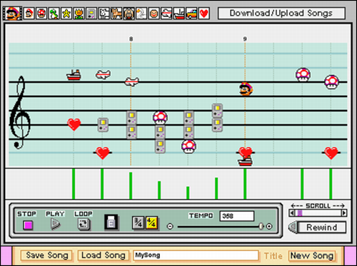357x266 pixels.
Task: Enable 4/4 time signature
Action: coord(151,223)
